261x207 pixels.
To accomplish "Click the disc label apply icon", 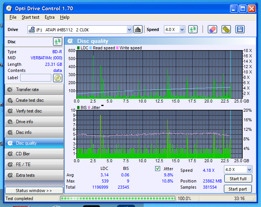I will (58, 78).
